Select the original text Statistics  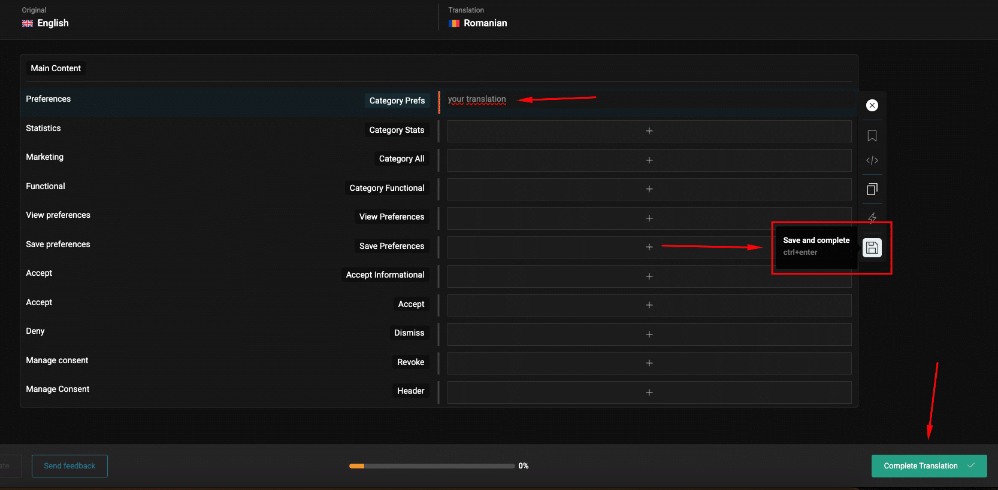coord(43,128)
